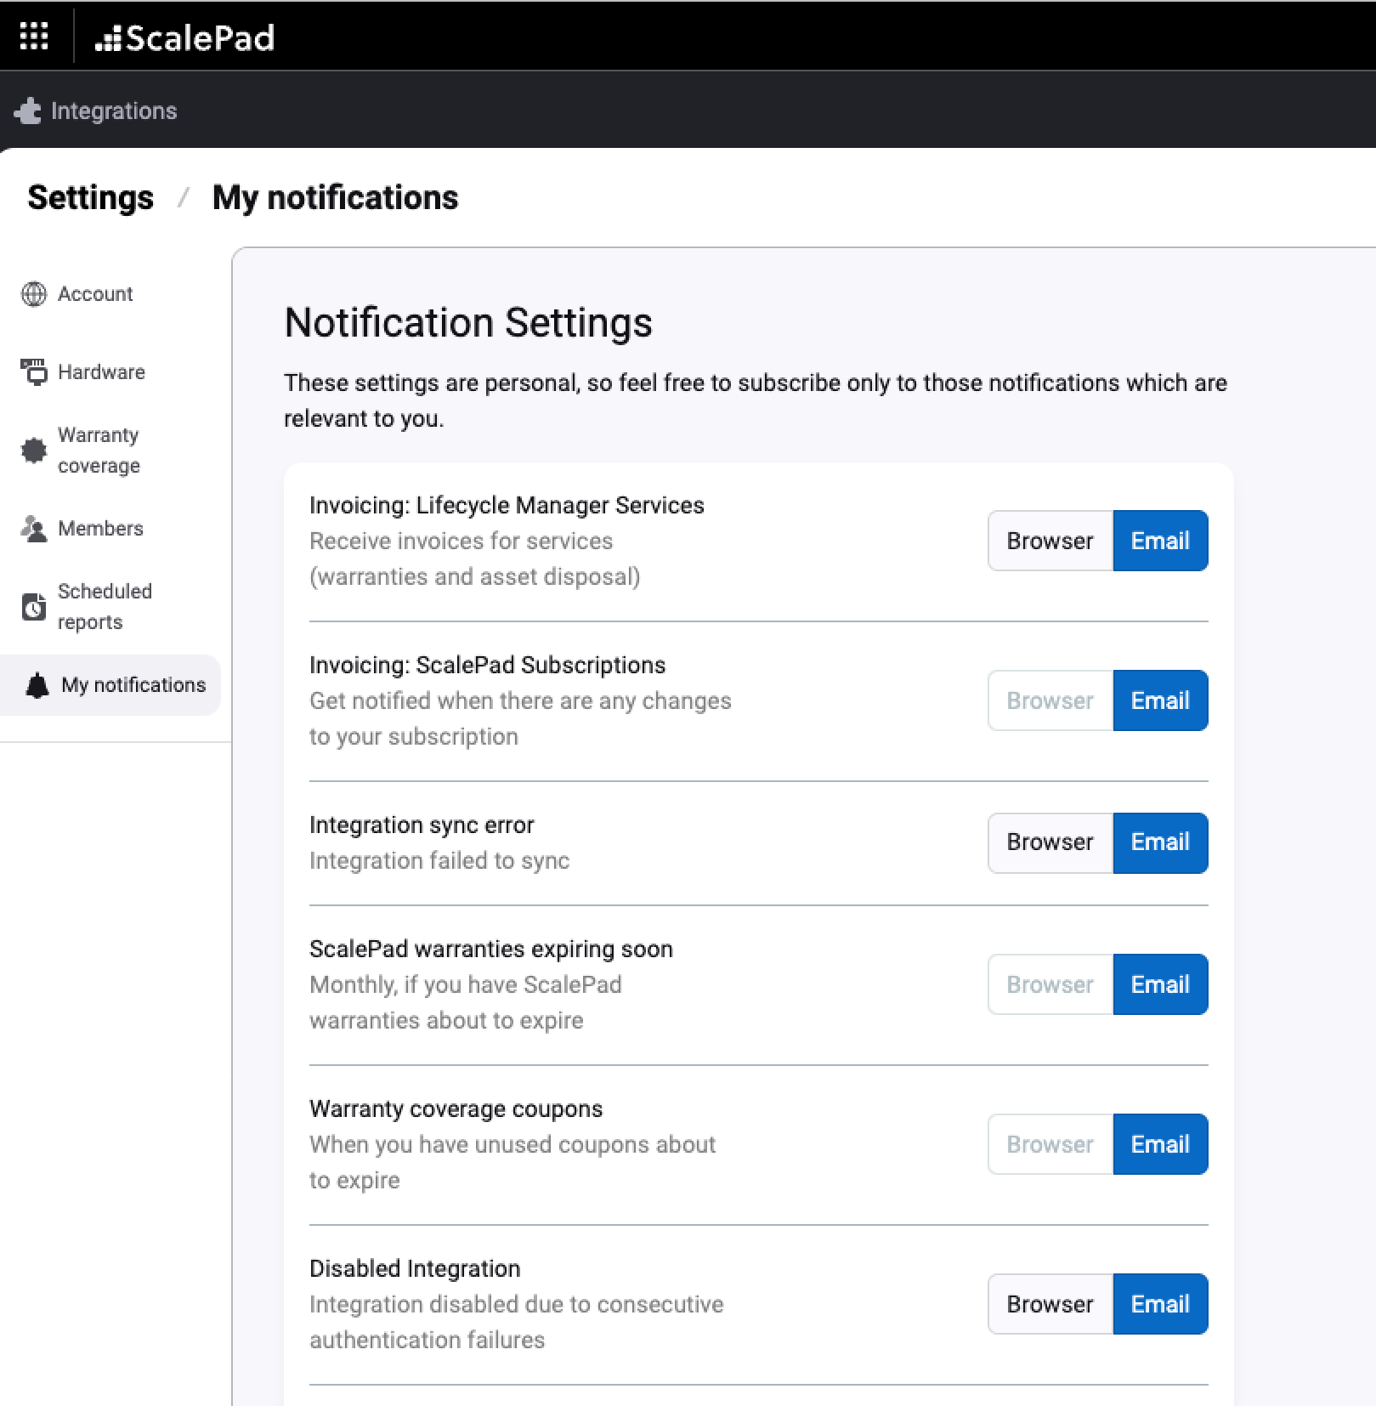Toggle Browser for Lifecycle Manager Services invoicing
This screenshot has height=1406, width=1376.
coord(1050,541)
